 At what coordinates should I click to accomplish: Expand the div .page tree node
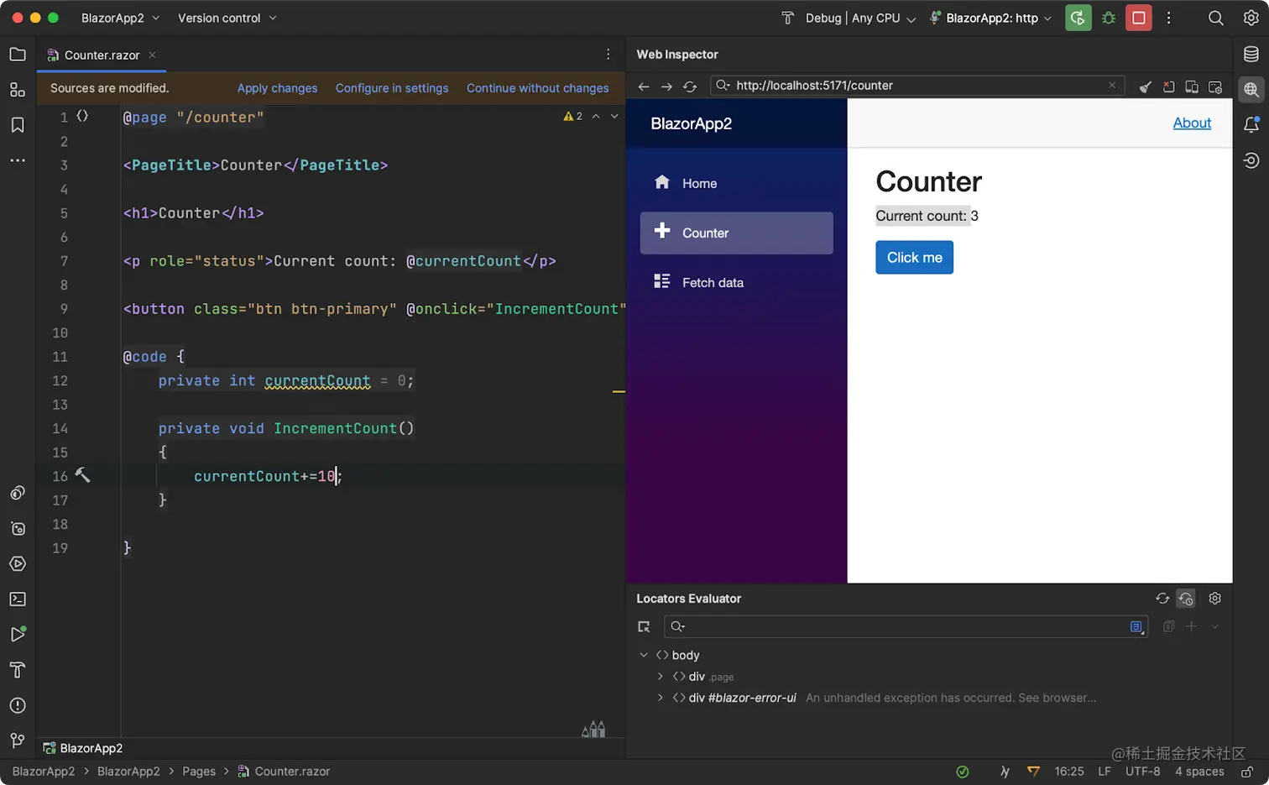point(660,676)
